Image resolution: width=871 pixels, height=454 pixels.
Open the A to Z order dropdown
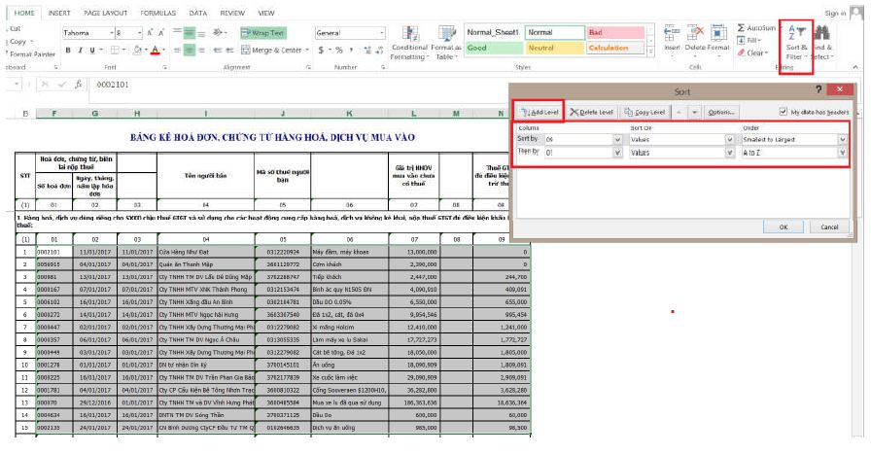842,153
